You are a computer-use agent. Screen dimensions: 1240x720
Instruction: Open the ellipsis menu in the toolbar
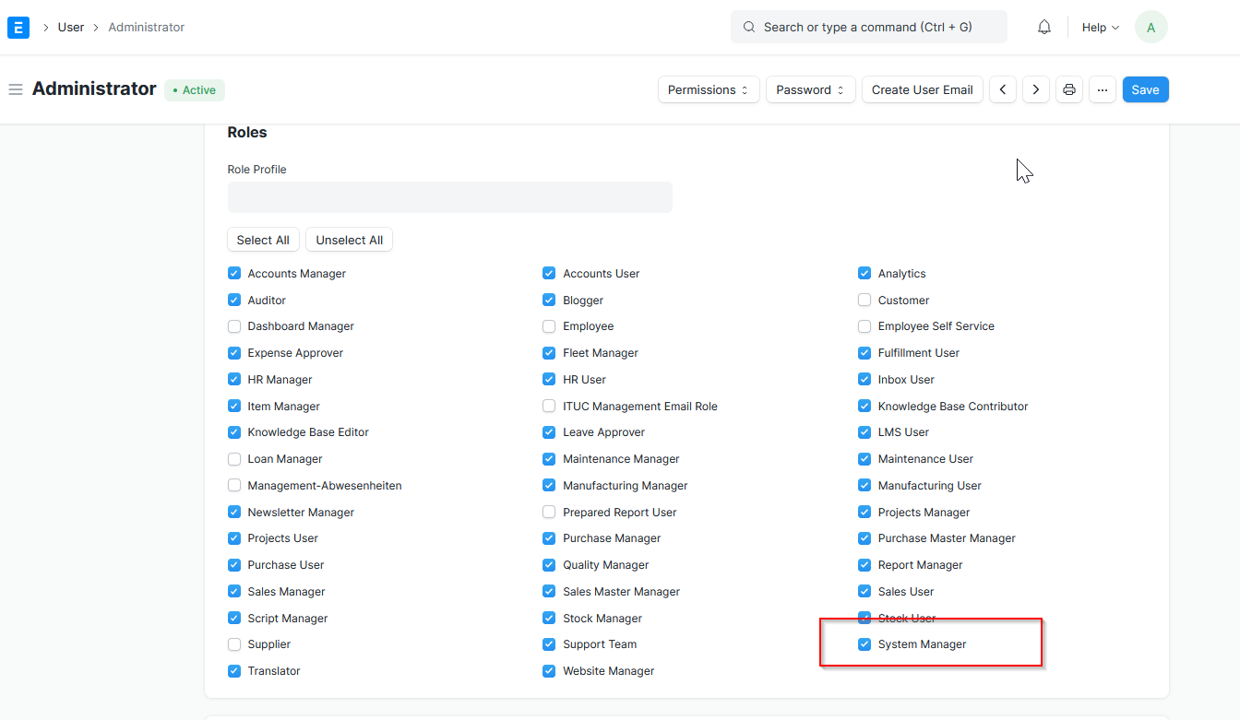click(x=1102, y=89)
